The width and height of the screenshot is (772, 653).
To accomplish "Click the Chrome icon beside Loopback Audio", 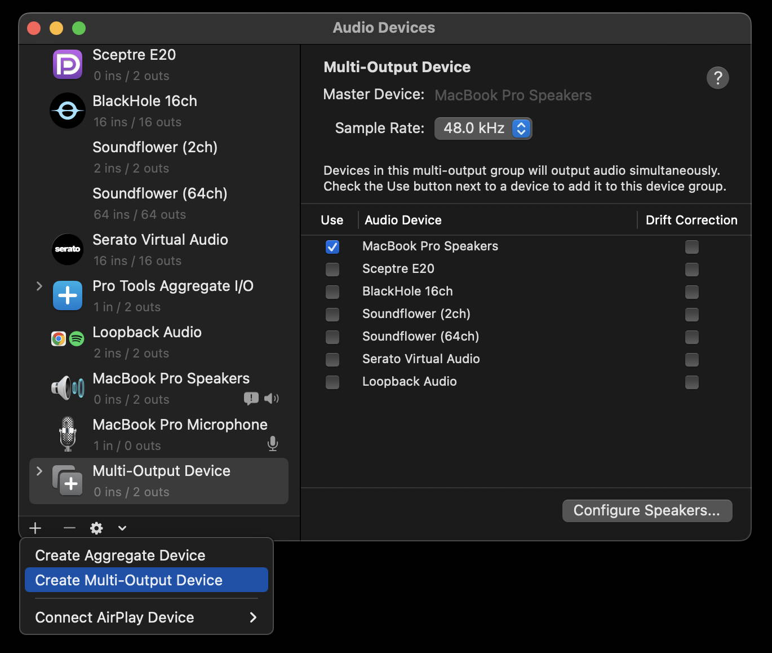I will [x=59, y=338].
